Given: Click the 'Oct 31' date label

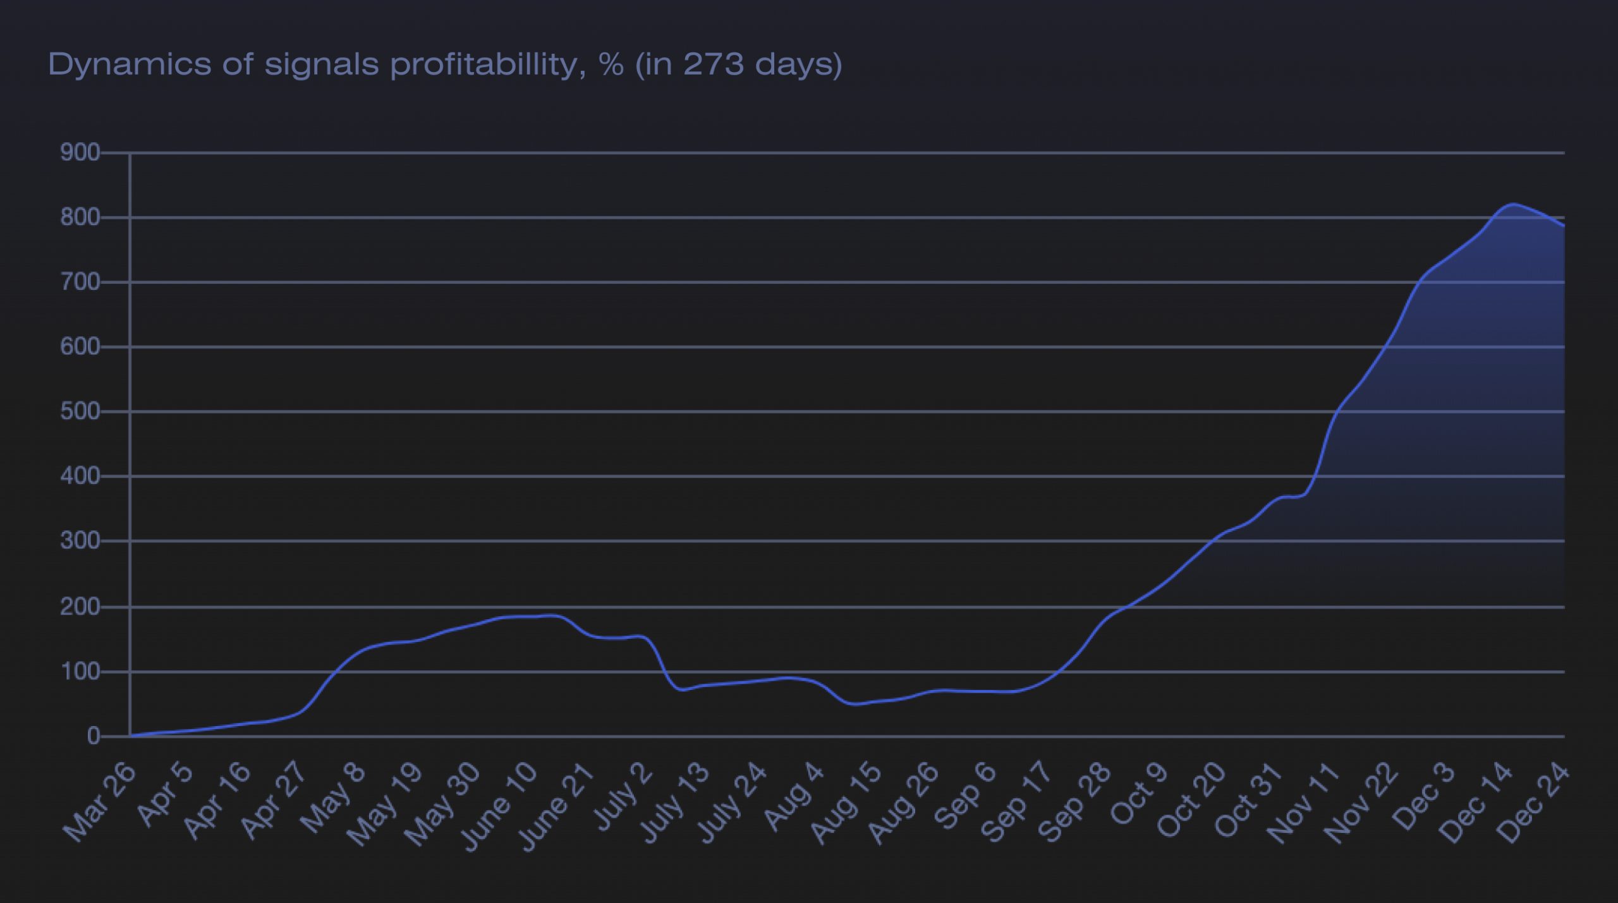Looking at the screenshot, I should [1248, 800].
